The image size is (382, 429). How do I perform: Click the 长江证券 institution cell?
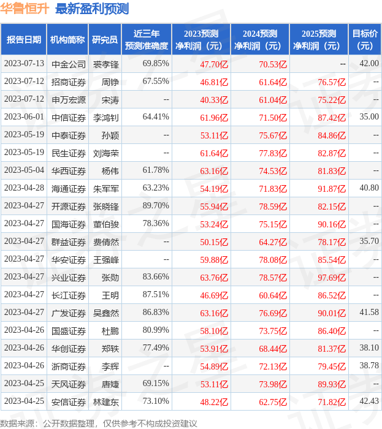tap(69, 295)
